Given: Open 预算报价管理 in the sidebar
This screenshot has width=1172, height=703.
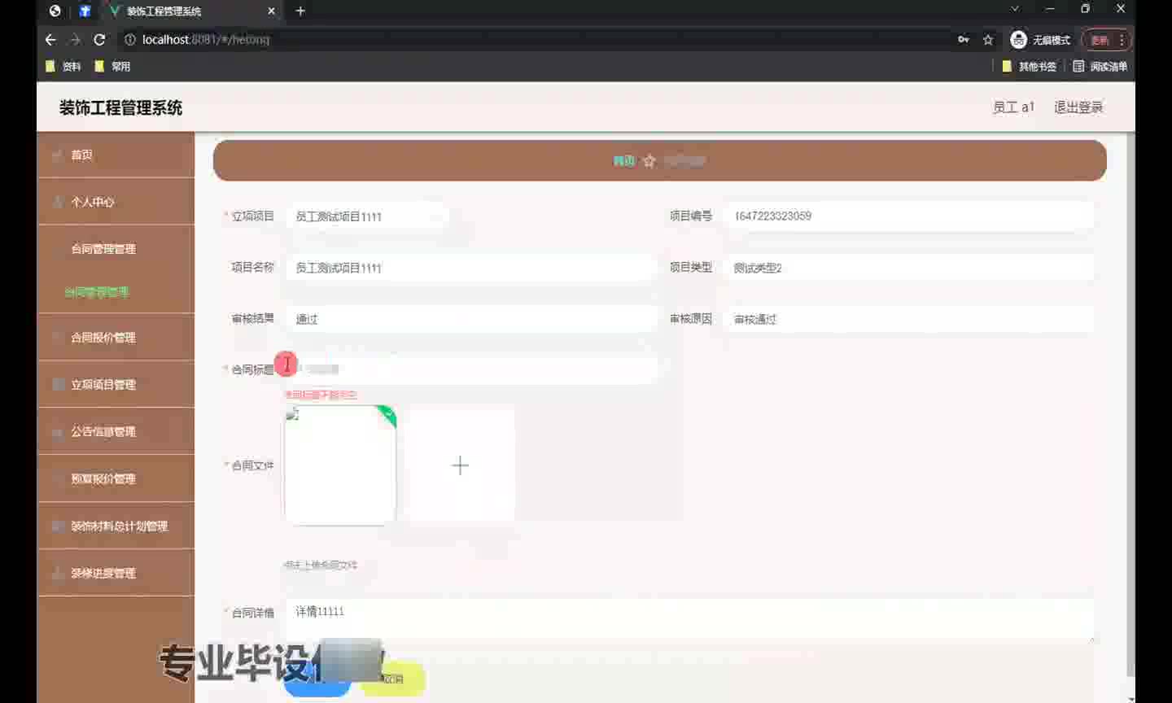Looking at the screenshot, I should [116, 478].
